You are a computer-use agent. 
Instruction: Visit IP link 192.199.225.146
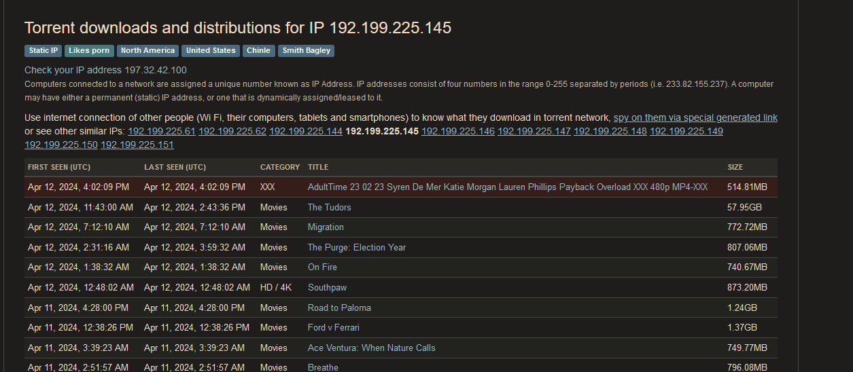(458, 132)
